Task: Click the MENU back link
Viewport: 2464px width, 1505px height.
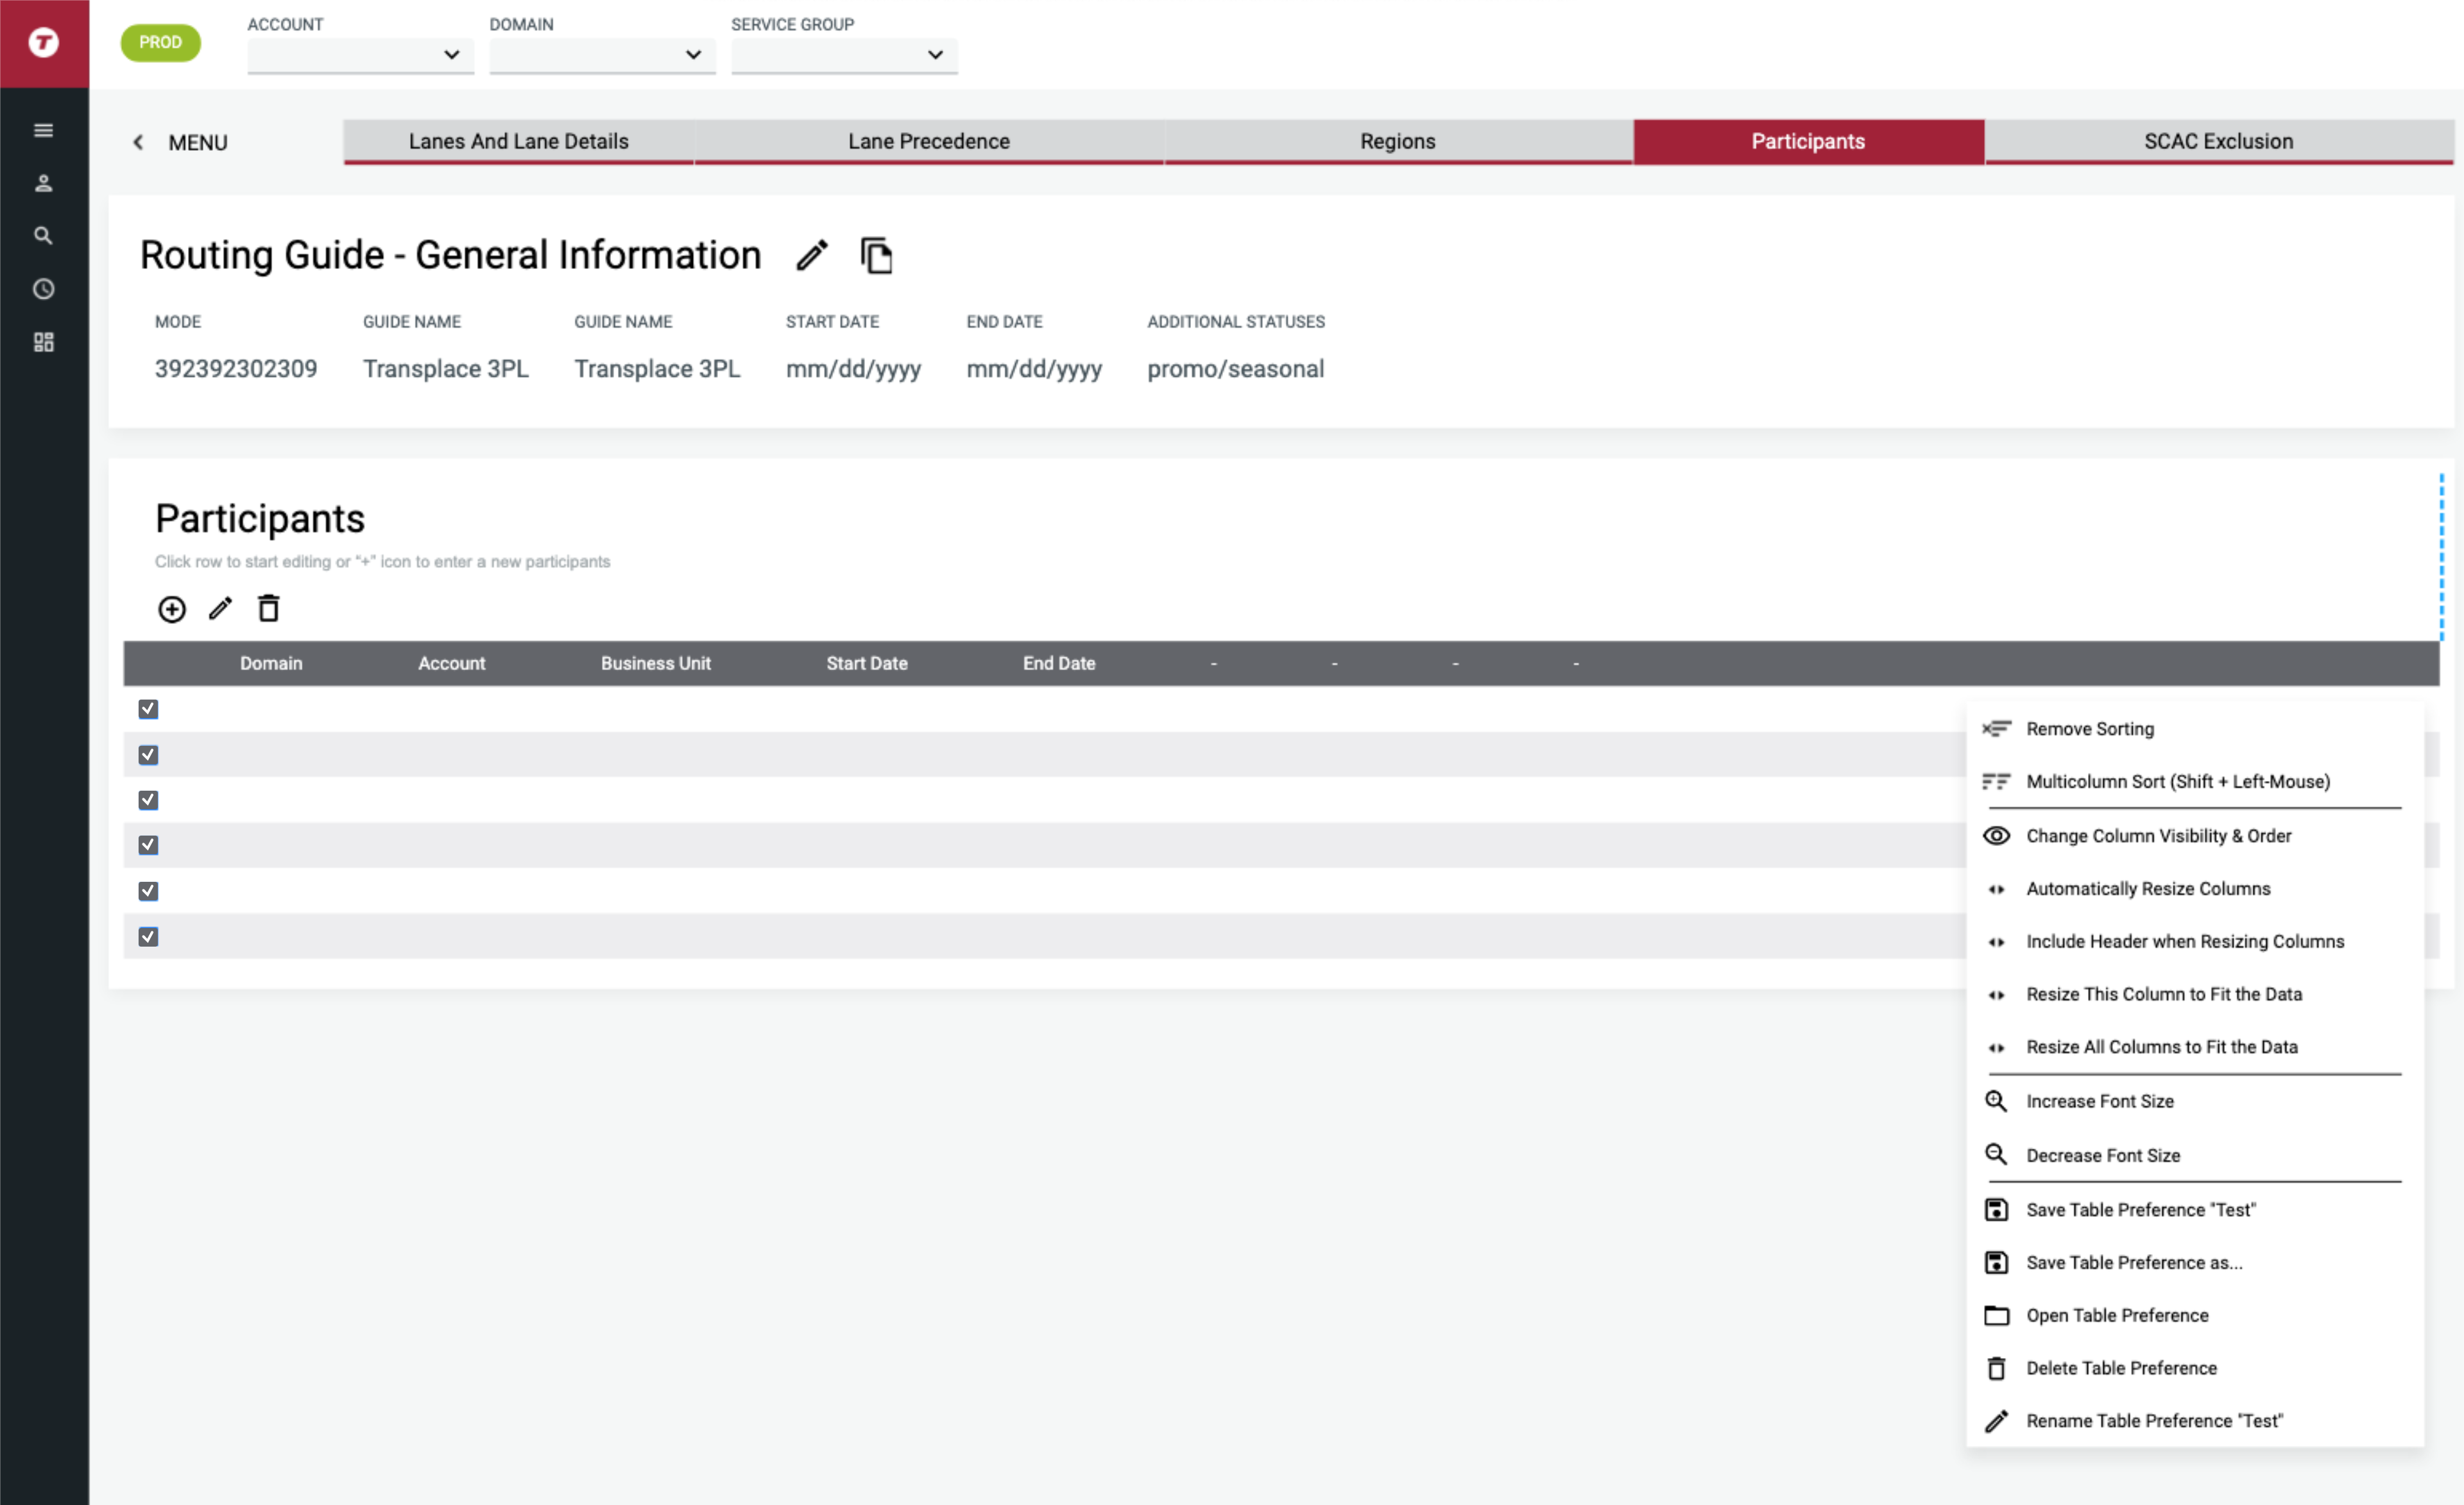Action: tap(198, 143)
